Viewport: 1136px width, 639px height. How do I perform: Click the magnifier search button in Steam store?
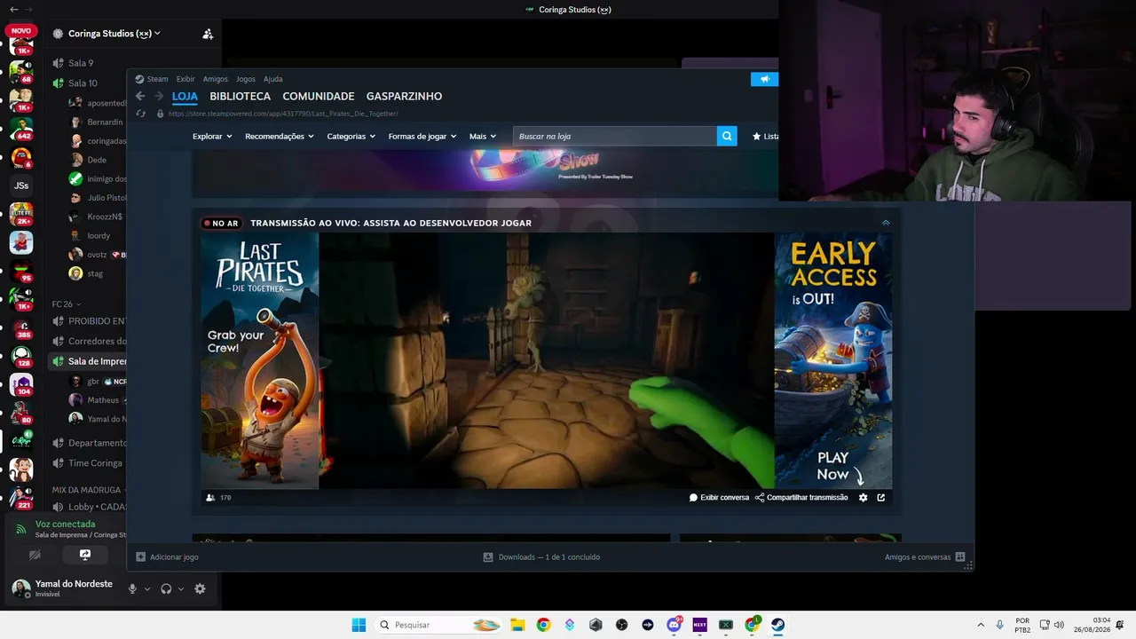click(727, 136)
